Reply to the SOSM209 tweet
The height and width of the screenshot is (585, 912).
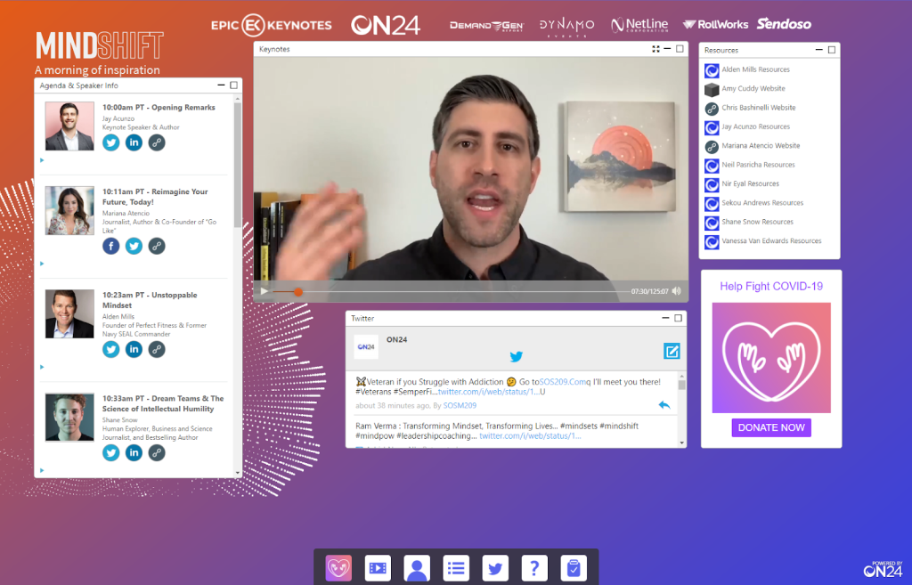pyautogui.click(x=664, y=405)
